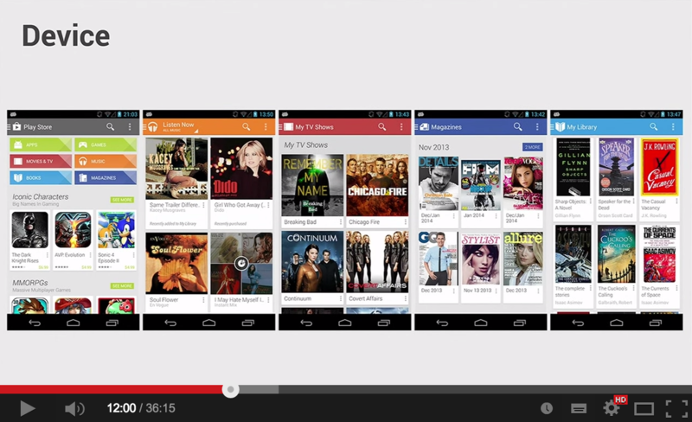Open the Breaking Bad show poster

(312, 185)
